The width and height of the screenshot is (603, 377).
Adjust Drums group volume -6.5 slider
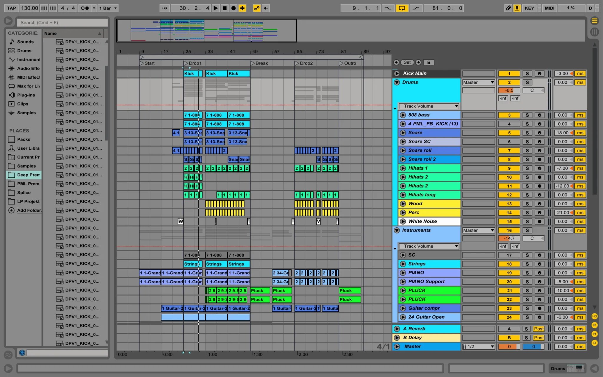(509, 90)
